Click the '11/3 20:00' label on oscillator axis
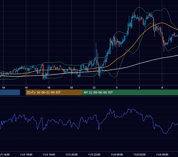The height and width of the screenshot is (157, 178). (x=71, y=155)
